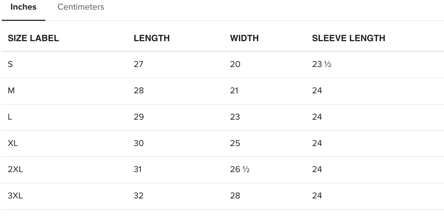Select the L size label cell
Screen dimensions: 444x219
click(x=10, y=117)
